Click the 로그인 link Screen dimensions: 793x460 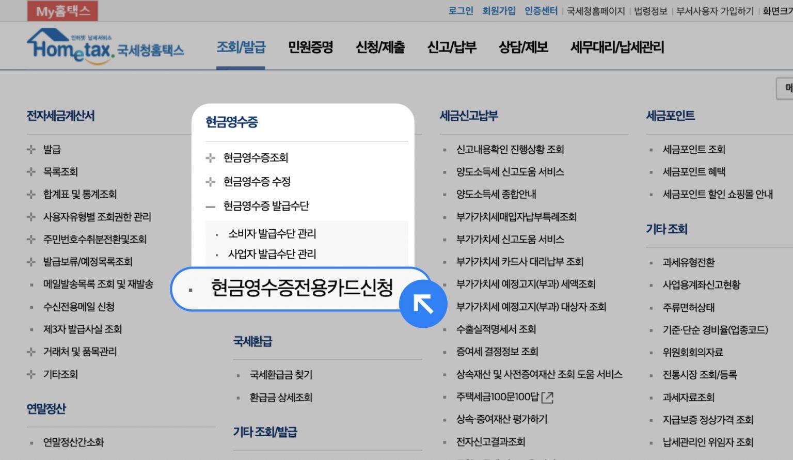pos(461,11)
